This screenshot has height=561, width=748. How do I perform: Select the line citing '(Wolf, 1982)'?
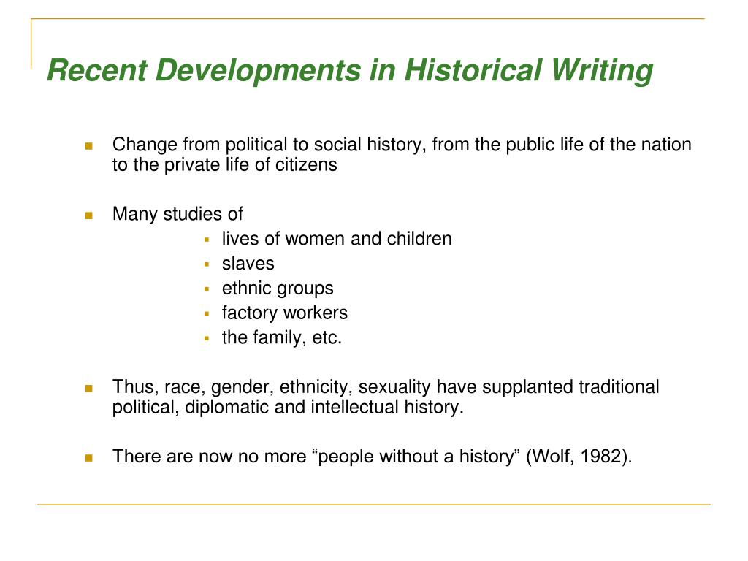372,457
